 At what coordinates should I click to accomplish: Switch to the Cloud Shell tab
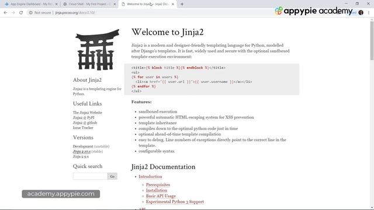pos(89,4)
